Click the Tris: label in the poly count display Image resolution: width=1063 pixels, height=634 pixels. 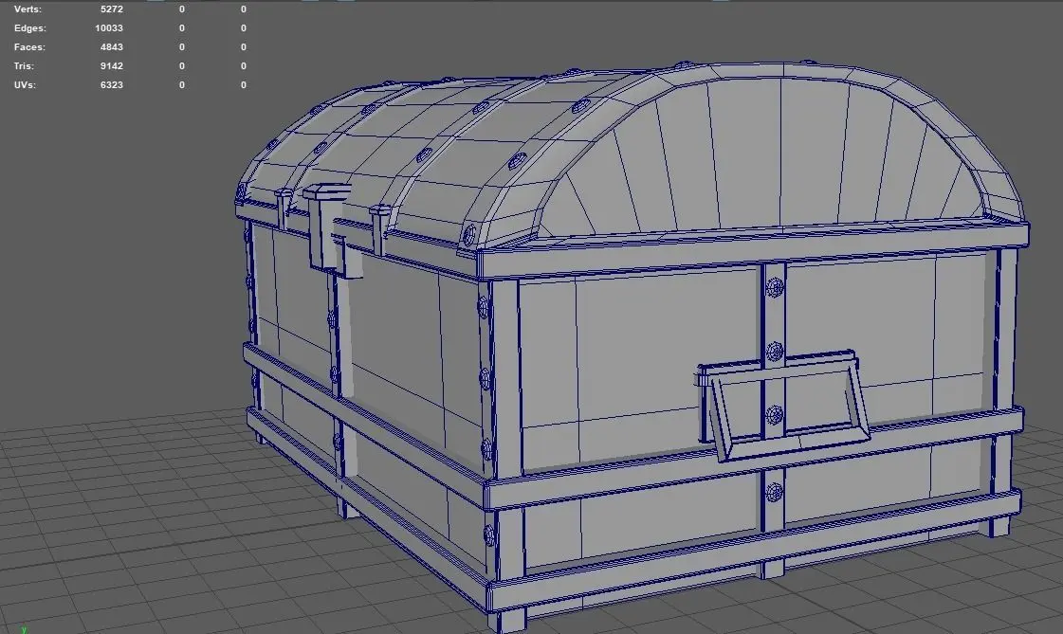pos(24,66)
